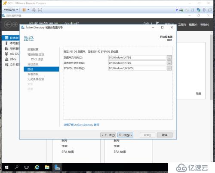
Task: Browse for database folder location
Action: point(169,57)
